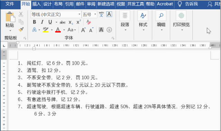The image size is (221, 131).
Task: Switch to the Design (设计) tab
Action: (x=47, y=4)
